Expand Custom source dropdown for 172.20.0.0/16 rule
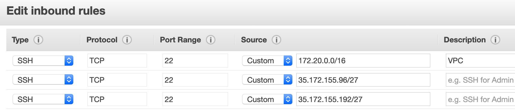 coord(267,61)
